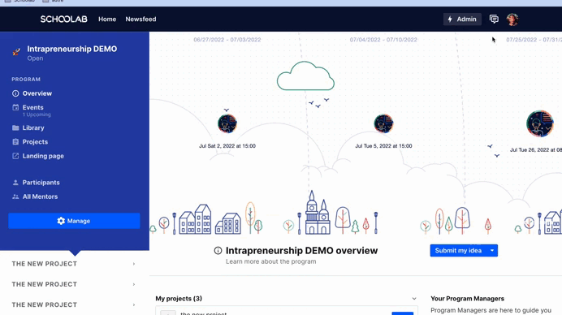Open Events in the sidebar
Image resolution: width=562 pixels, height=315 pixels.
coord(32,107)
